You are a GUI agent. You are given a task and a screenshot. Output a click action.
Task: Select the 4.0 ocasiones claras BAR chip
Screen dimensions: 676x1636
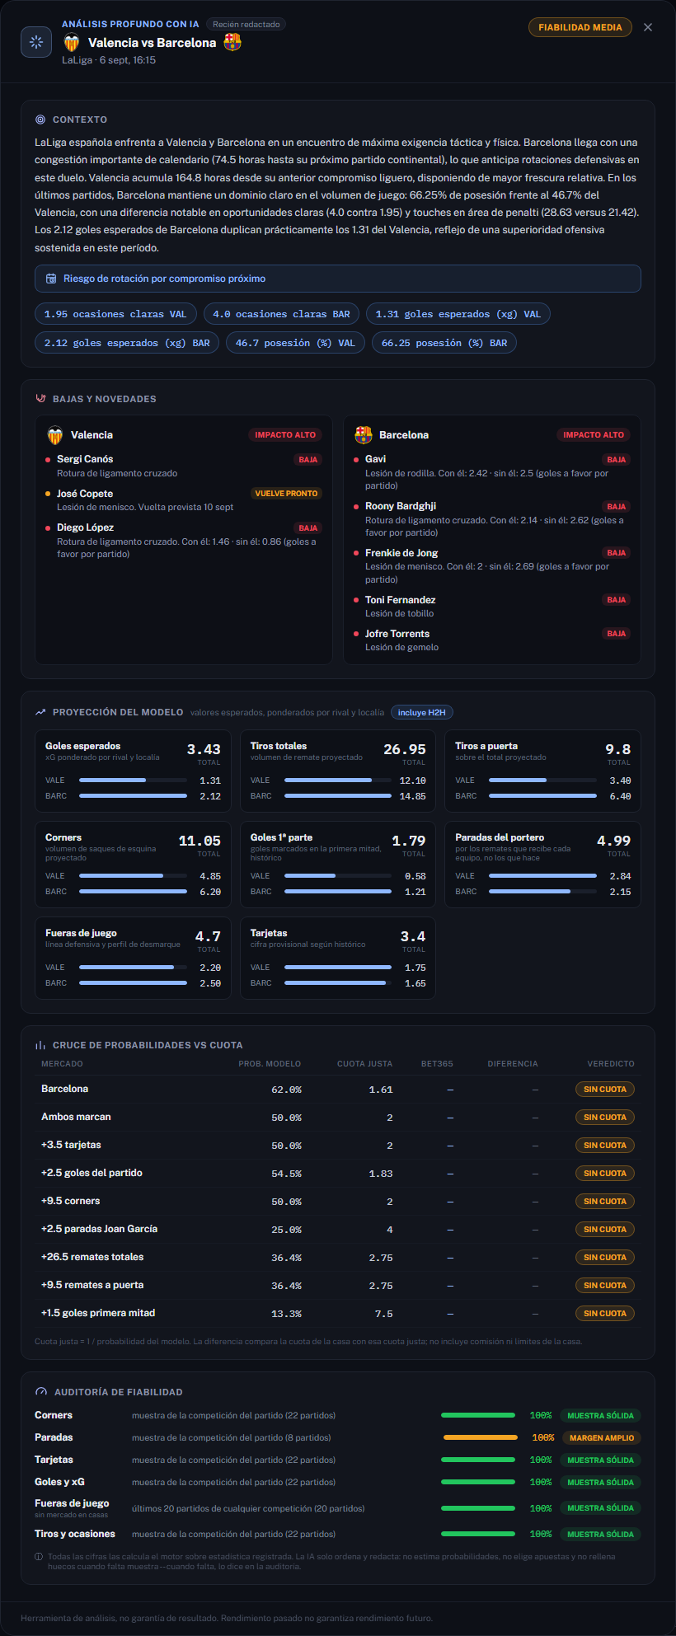pyautogui.click(x=281, y=314)
